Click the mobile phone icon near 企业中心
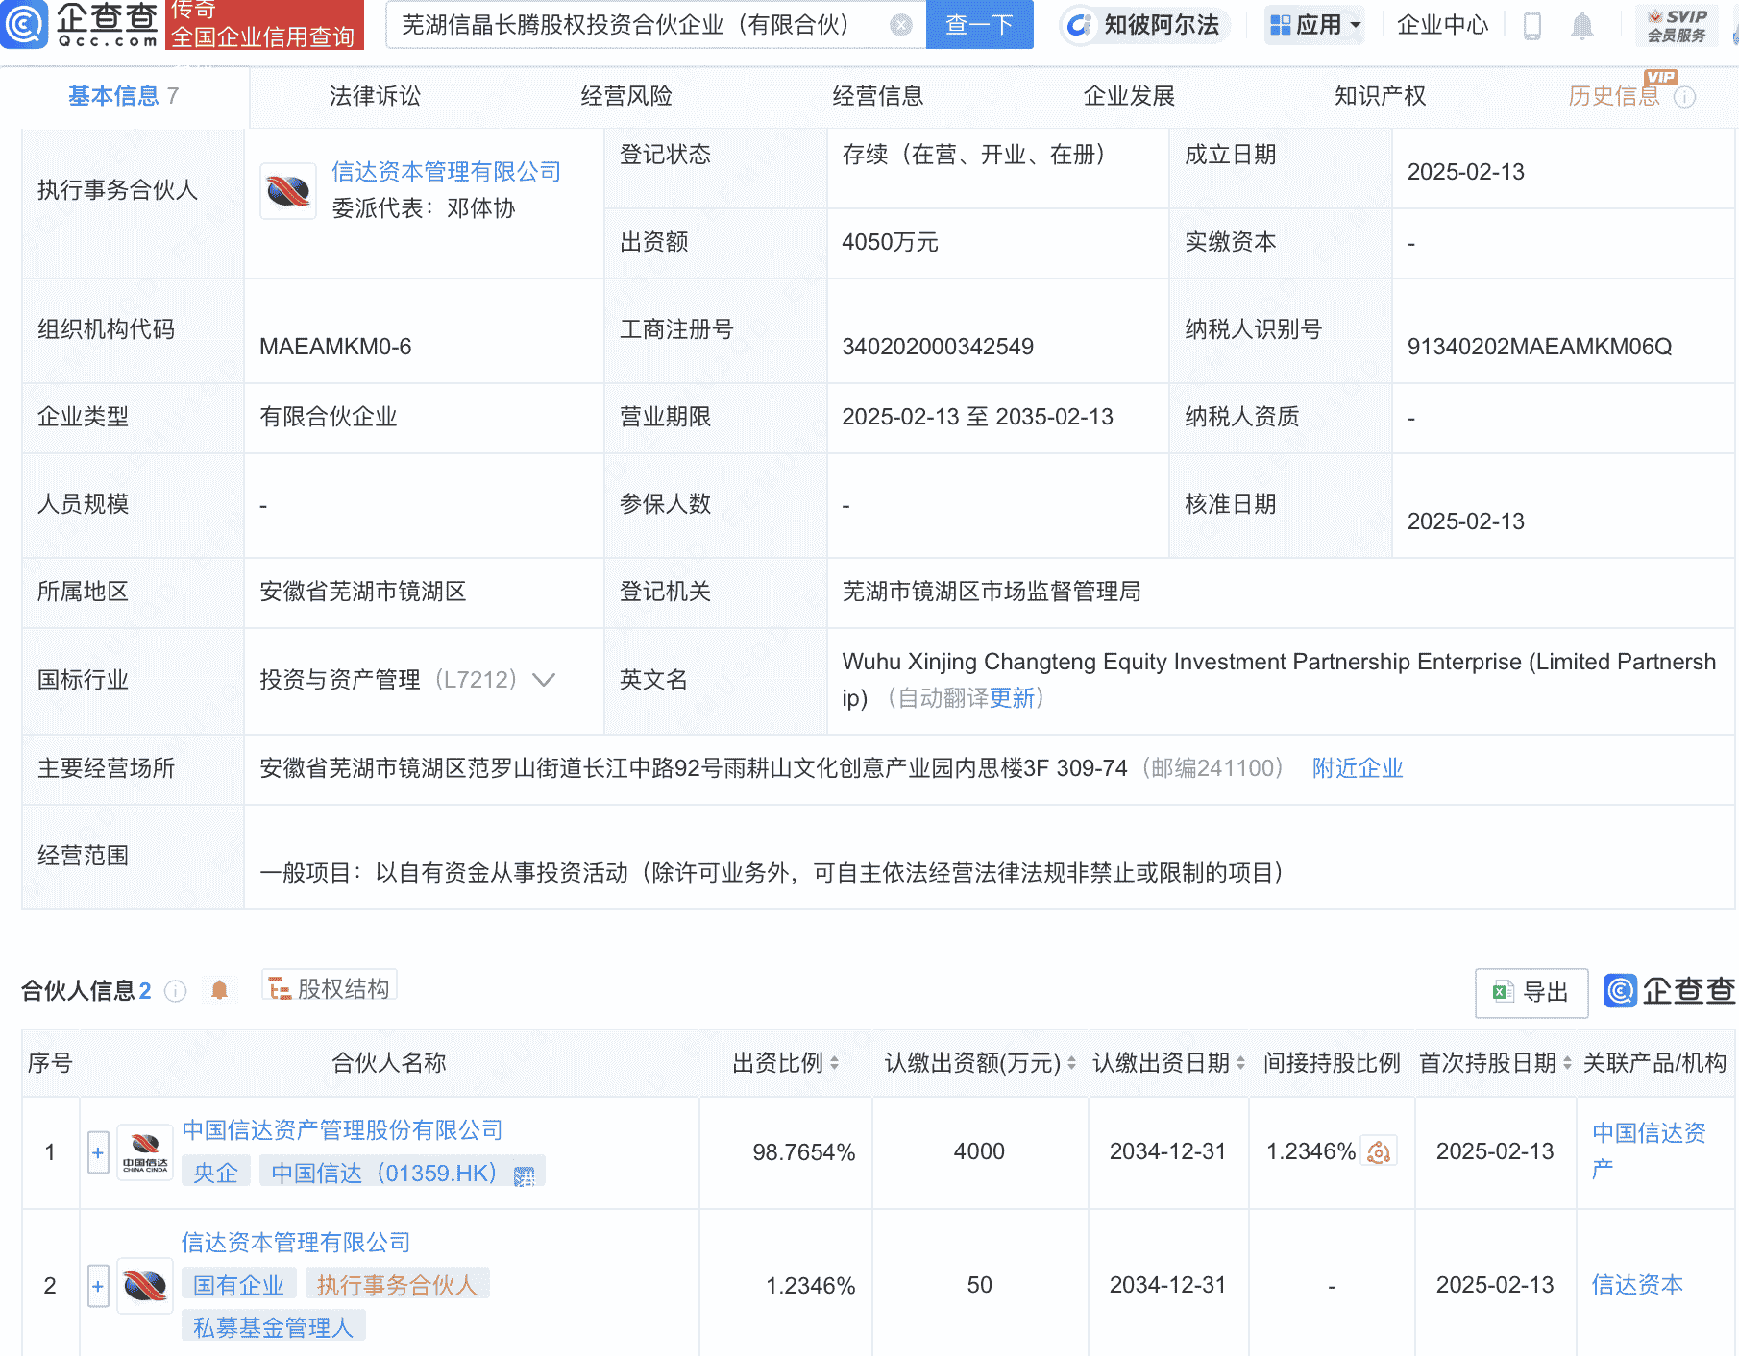Screen dimensions: 1739x1356 pyautogui.click(x=1531, y=25)
